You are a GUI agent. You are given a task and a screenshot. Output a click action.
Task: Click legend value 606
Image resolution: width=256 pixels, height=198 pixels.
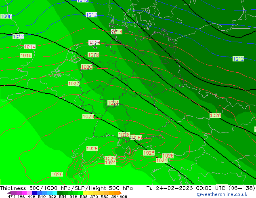click(123, 196)
